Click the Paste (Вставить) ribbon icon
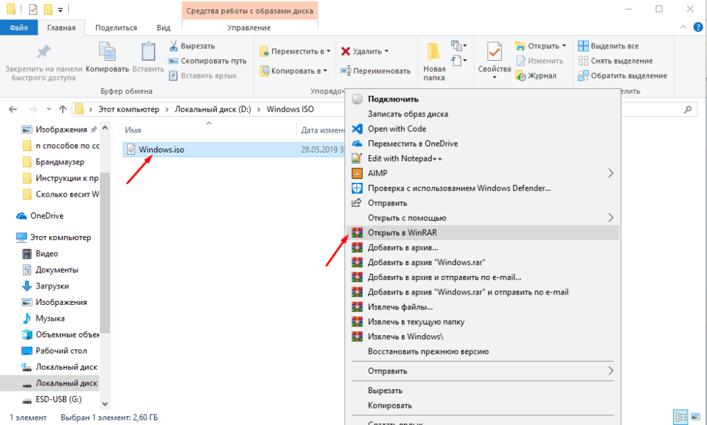The image size is (707, 425). pos(148,54)
